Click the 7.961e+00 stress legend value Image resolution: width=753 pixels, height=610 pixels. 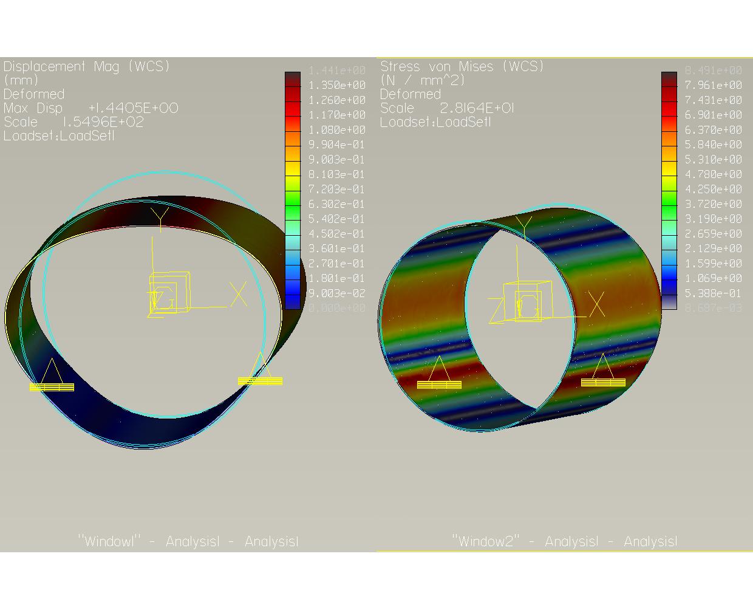pyautogui.click(x=714, y=85)
